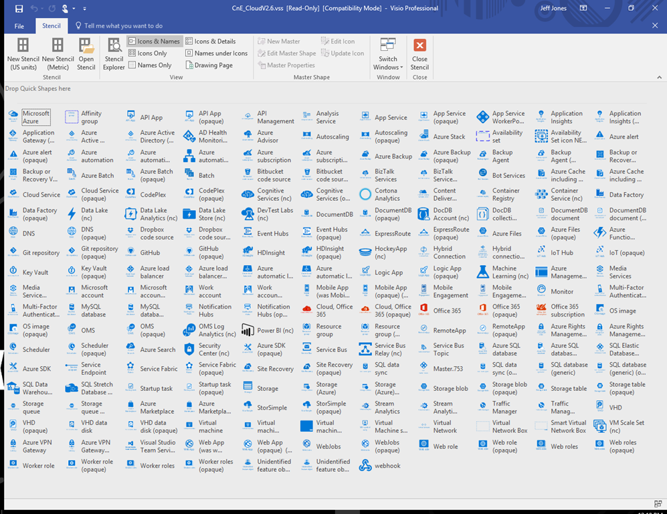Switch view to Icons Only
This screenshot has height=514, width=667.
tap(147, 54)
